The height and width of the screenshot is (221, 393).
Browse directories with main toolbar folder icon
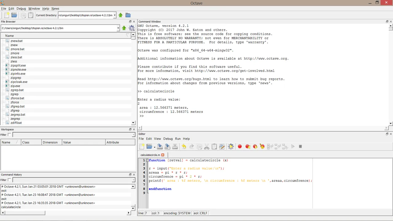(x=128, y=15)
